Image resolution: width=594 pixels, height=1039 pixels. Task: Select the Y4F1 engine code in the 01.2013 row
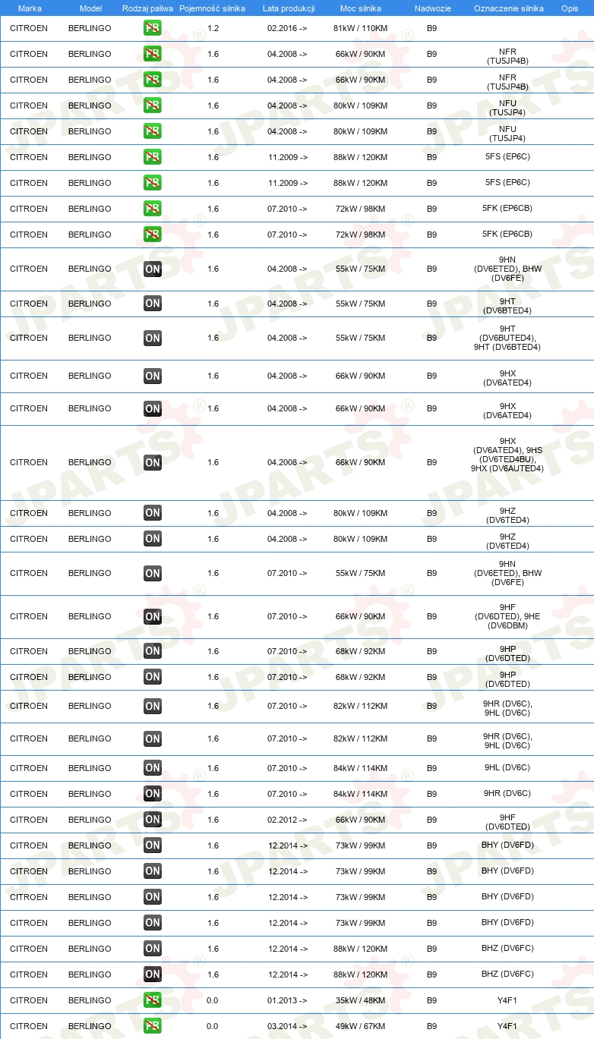click(x=507, y=1000)
